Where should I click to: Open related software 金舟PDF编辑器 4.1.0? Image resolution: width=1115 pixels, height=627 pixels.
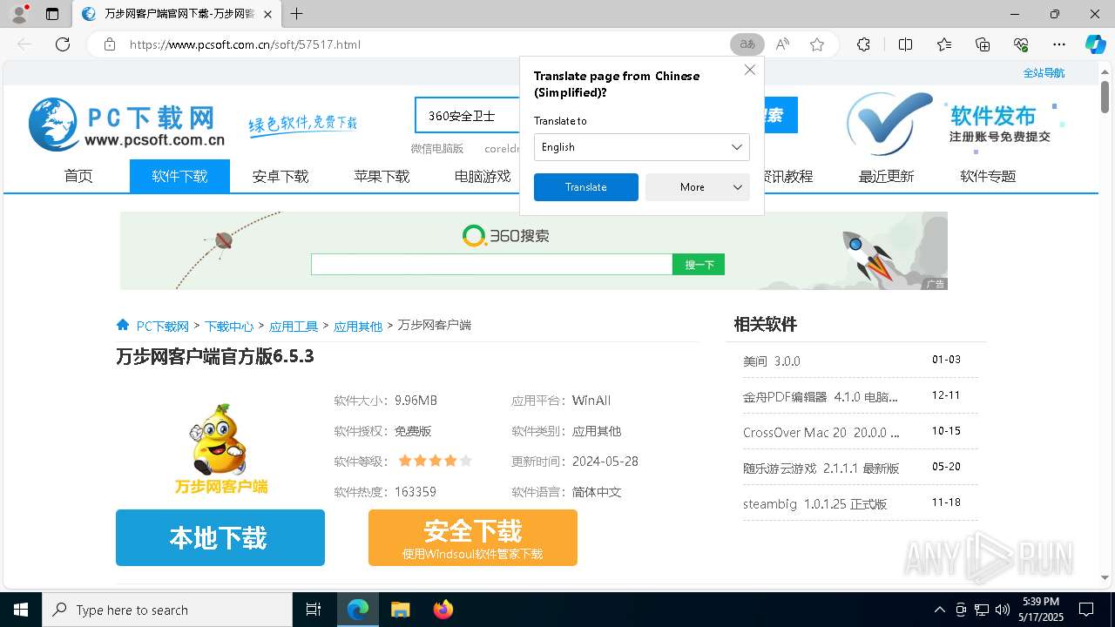[821, 396]
